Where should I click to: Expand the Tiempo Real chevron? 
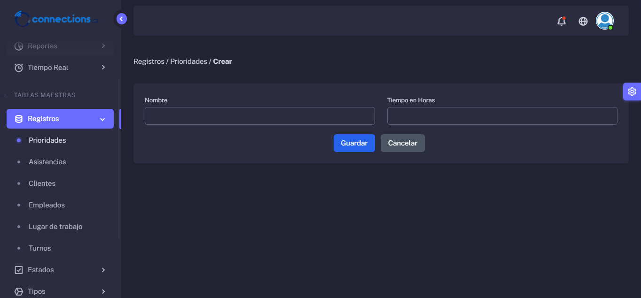pyautogui.click(x=103, y=68)
